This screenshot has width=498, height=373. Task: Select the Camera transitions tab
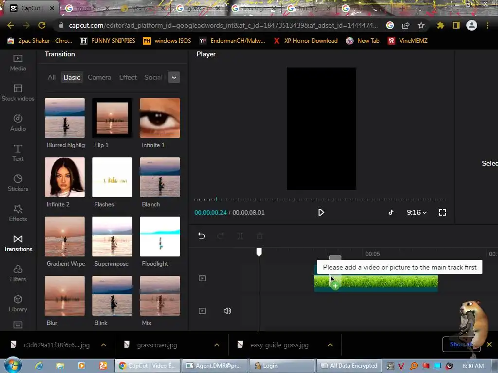99,77
